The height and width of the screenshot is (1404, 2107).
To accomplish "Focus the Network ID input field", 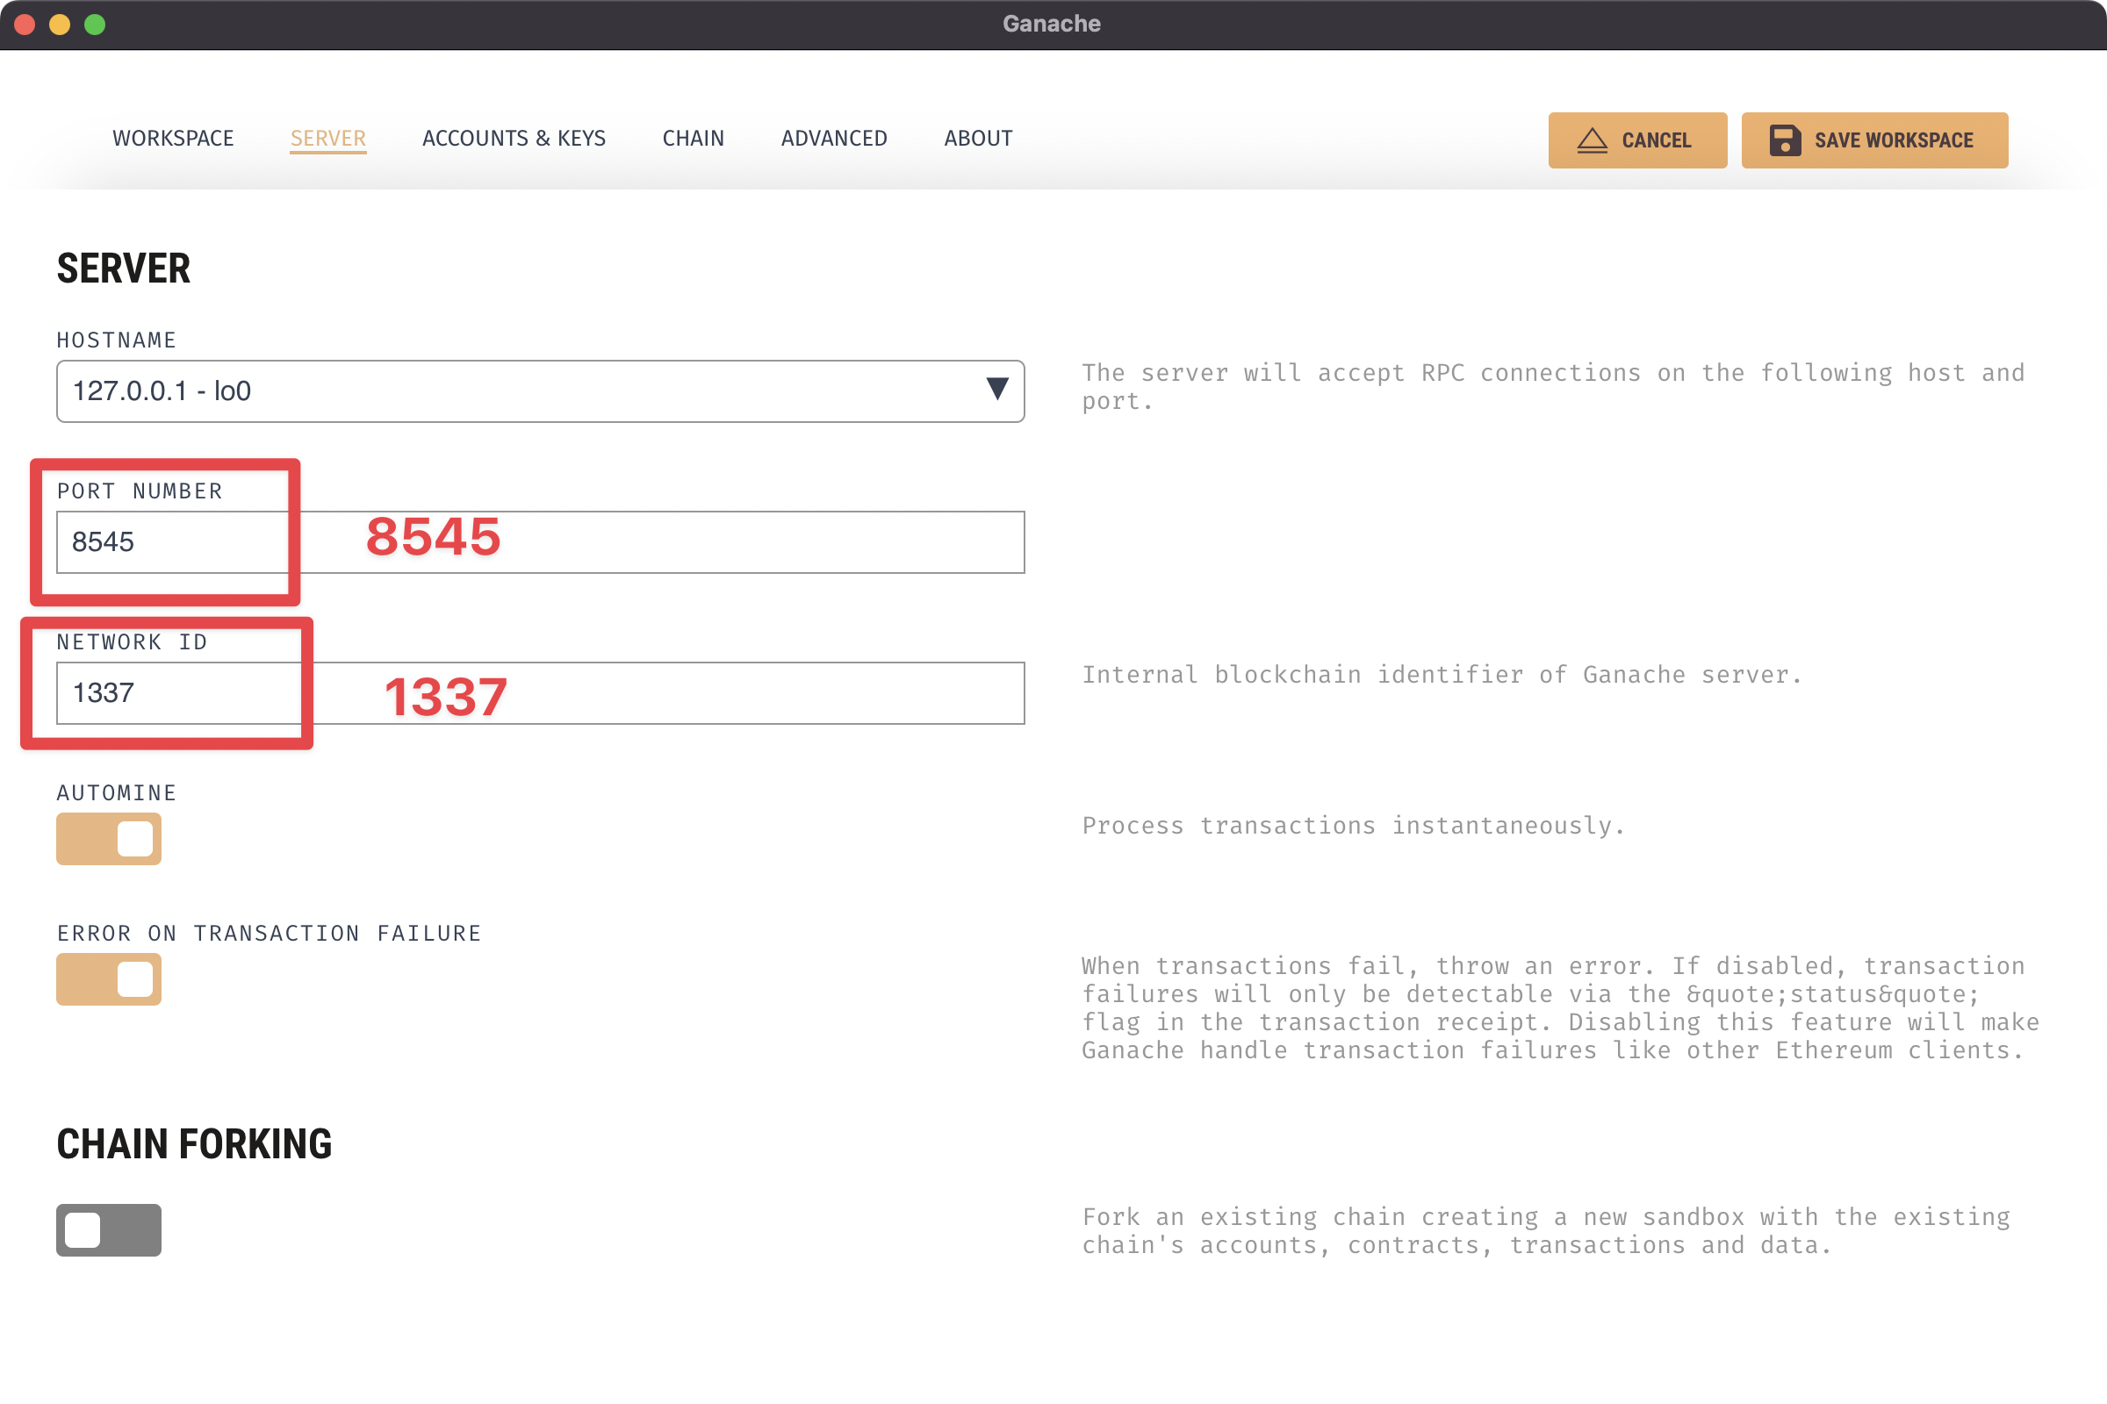I will pyautogui.click(x=540, y=693).
